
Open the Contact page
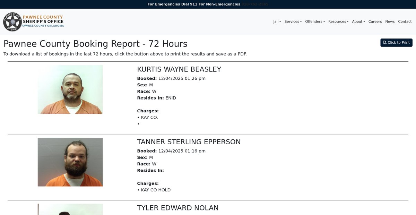405,21
